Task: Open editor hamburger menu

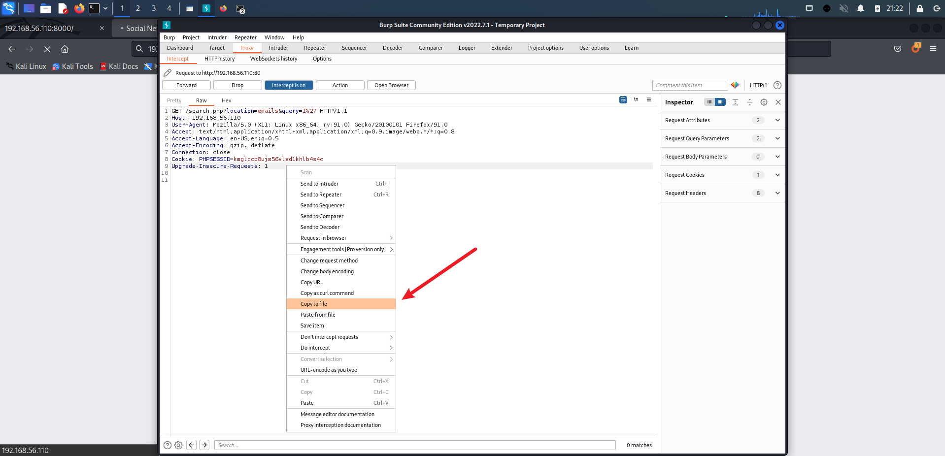Action: coord(649,99)
